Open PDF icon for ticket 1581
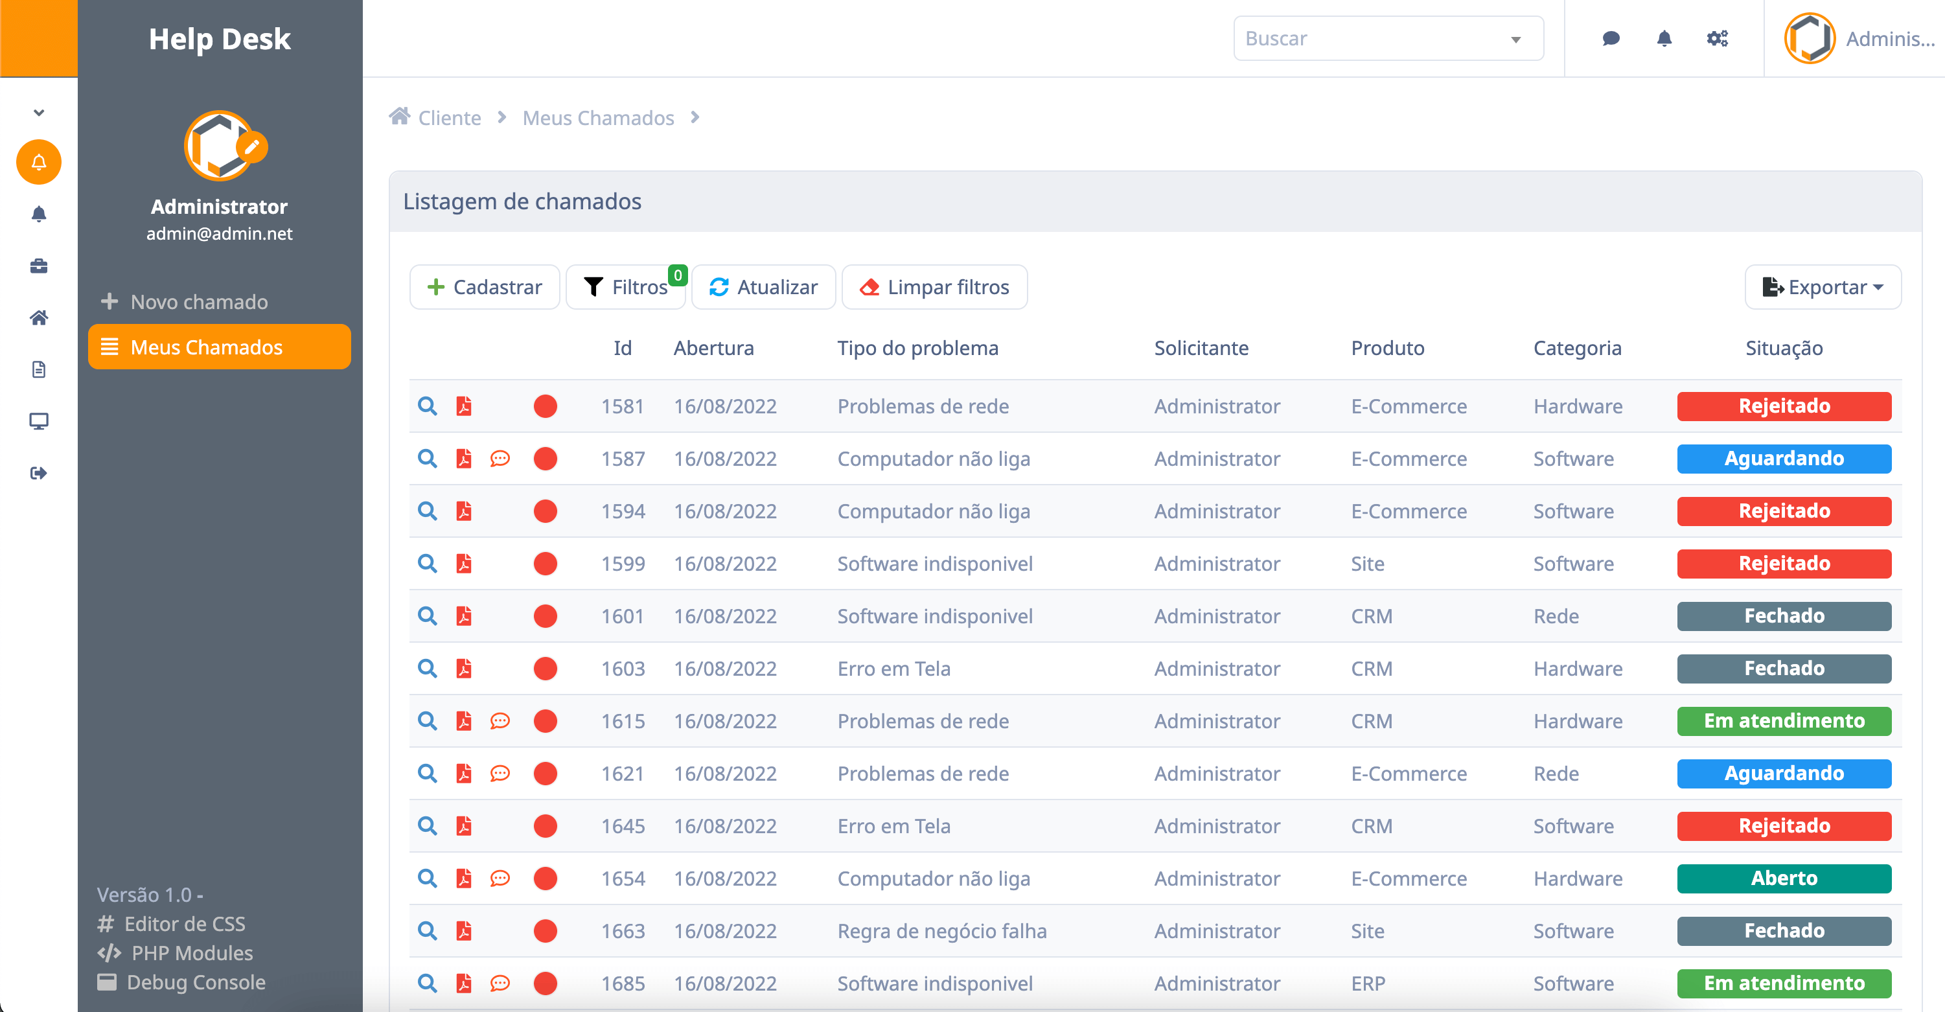 (x=464, y=406)
